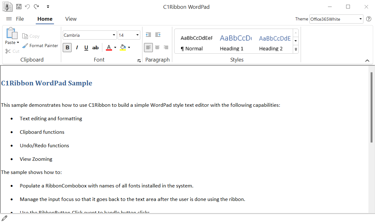Screen dimensions: 375x222
Task: Toggle Strikethrough formatting
Action: click(x=95, y=48)
